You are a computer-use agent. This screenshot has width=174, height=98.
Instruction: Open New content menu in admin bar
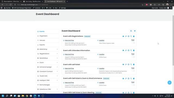pos(55,8)
